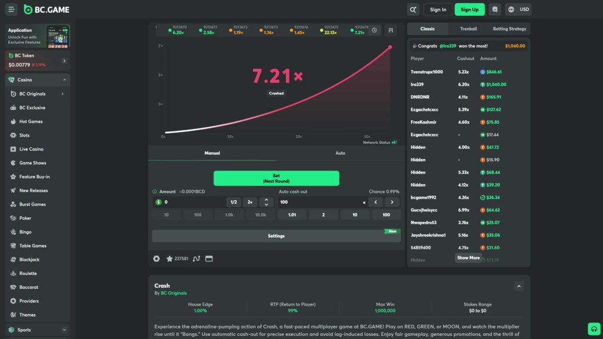The height and width of the screenshot is (339, 603).
Task: Click the Roulette sidebar icon
Action: point(13,273)
